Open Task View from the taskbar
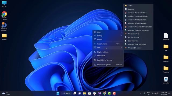The width and height of the screenshot is (172, 96). pyautogui.click(x=75, y=93)
